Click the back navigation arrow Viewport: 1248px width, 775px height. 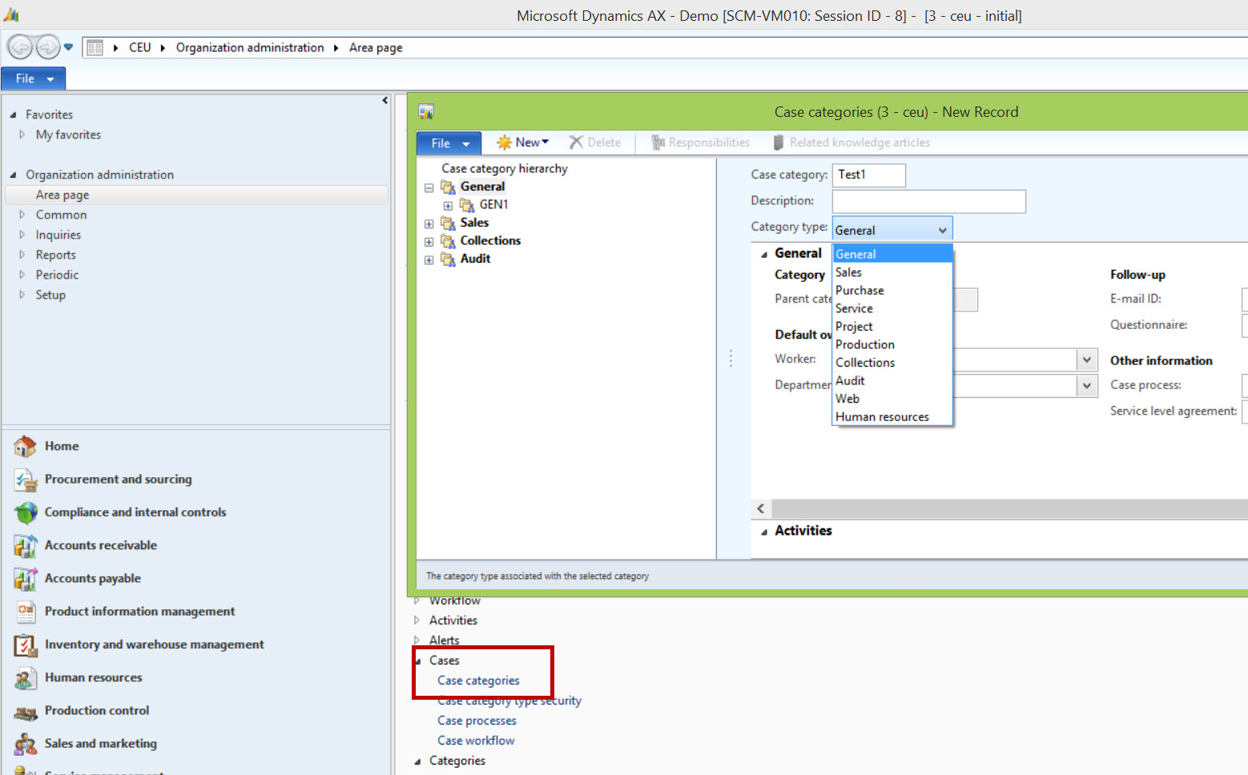[x=20, y=47]
